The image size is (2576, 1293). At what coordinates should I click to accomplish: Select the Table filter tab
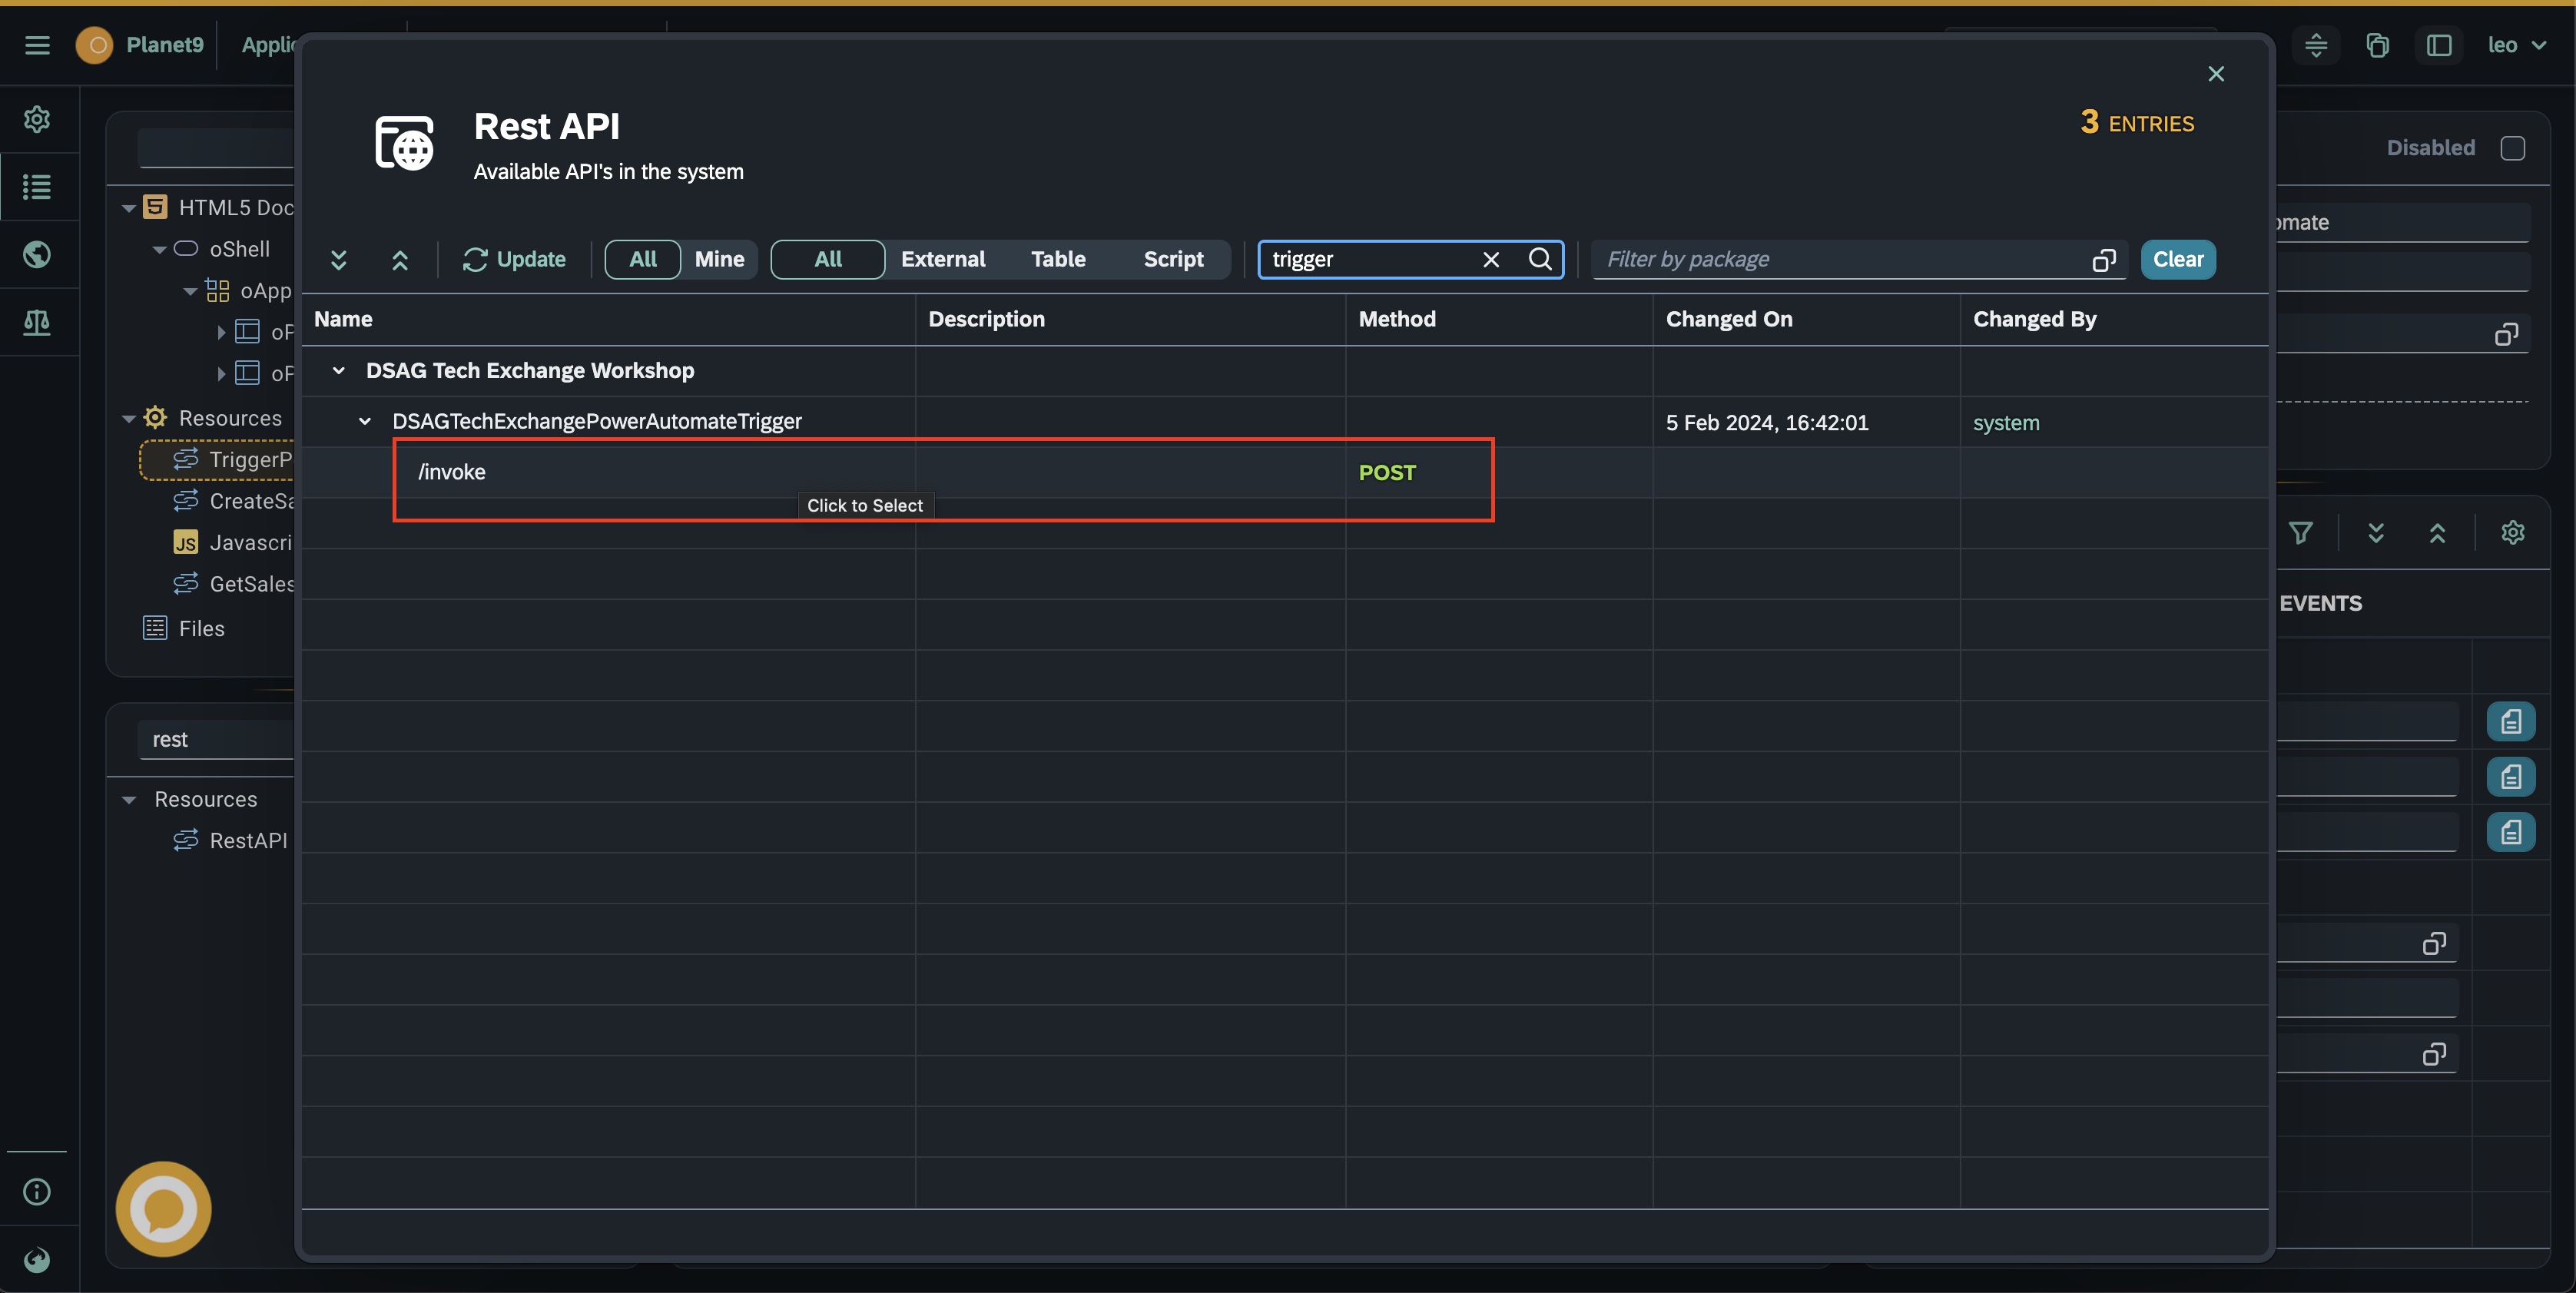click(x=1057, y=260)
